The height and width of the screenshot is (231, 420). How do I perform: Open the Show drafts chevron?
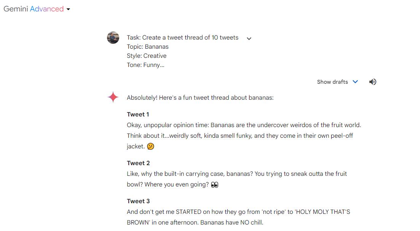tap(355, 82)
